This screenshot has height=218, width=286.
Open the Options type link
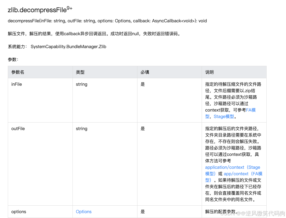pos(84,212)
